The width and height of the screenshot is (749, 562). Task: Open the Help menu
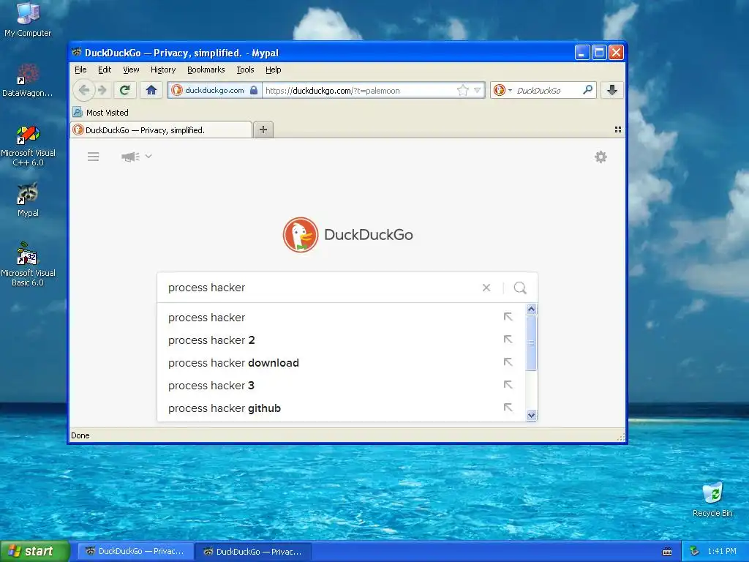tap(274, 70)
